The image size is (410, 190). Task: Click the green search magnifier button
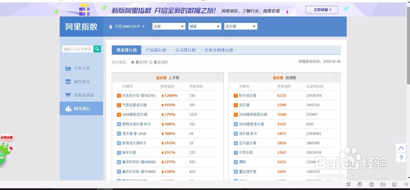(97, 49)
